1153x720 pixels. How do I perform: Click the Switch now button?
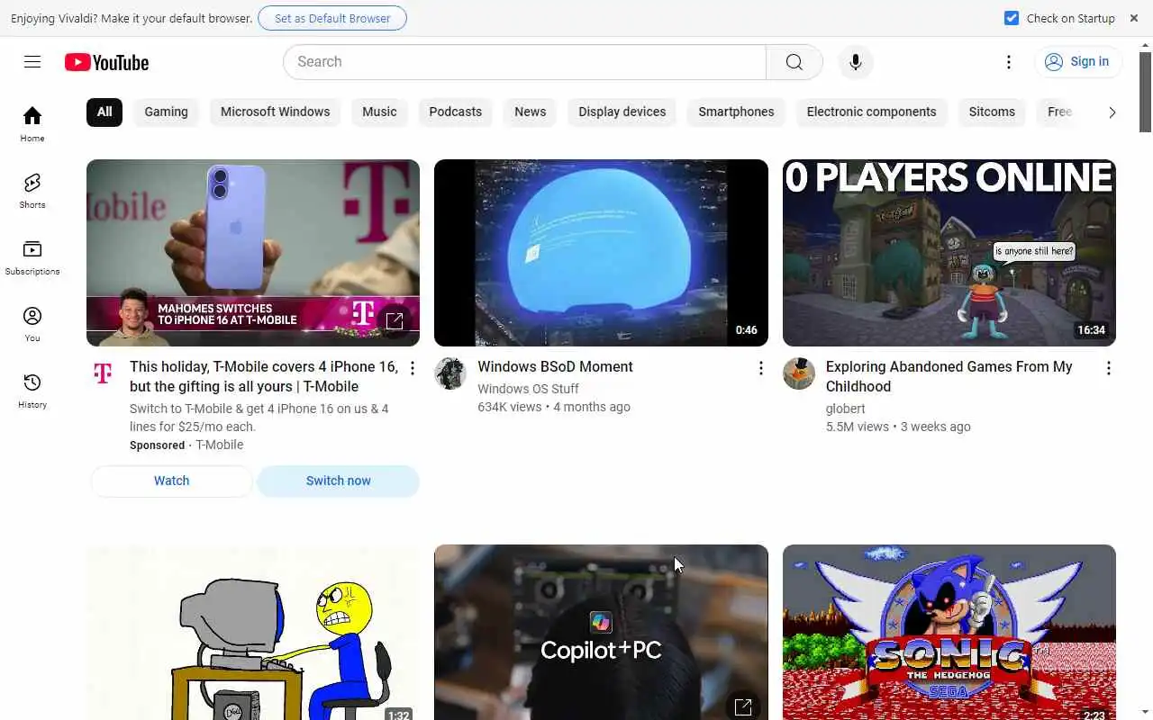click(339, 481)
